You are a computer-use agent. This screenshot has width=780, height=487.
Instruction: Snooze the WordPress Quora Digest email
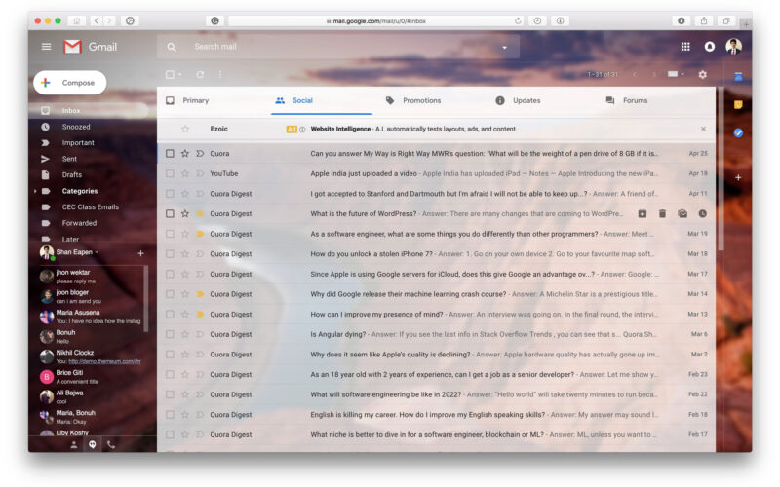click(702, 213)
